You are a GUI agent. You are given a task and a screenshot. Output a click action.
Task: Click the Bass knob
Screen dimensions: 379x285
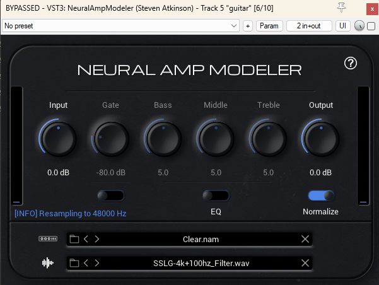(x=163, y=139)
